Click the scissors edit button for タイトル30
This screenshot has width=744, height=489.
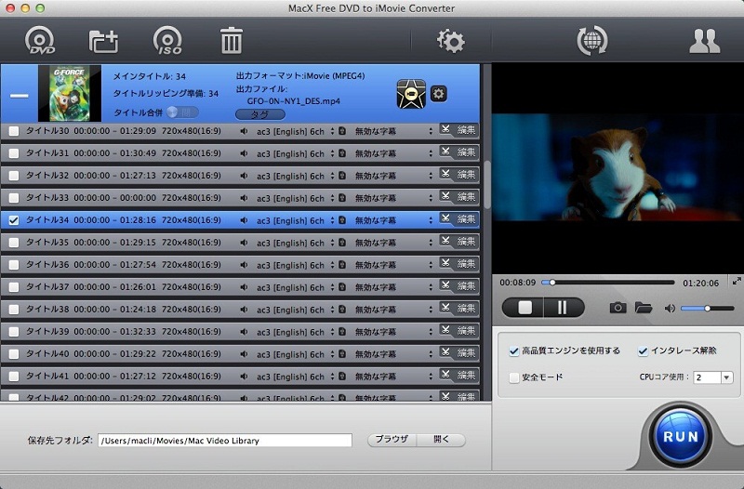pyautogui.click(x=458, y=130)
